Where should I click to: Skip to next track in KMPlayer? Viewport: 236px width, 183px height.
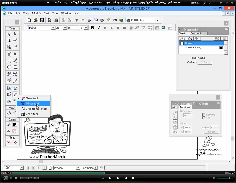coord(126,178)
